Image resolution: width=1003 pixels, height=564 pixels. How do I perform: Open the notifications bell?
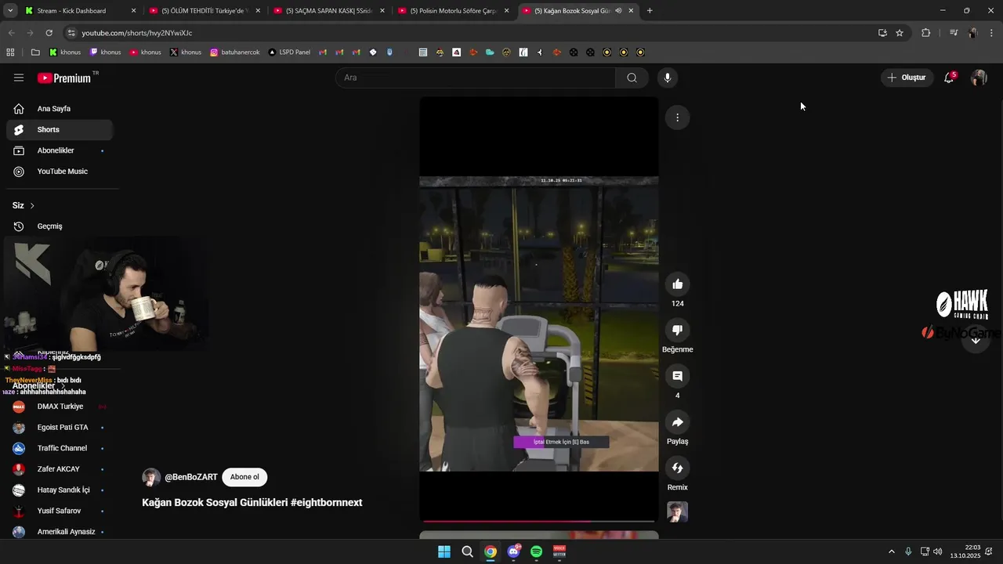[949, 78]
